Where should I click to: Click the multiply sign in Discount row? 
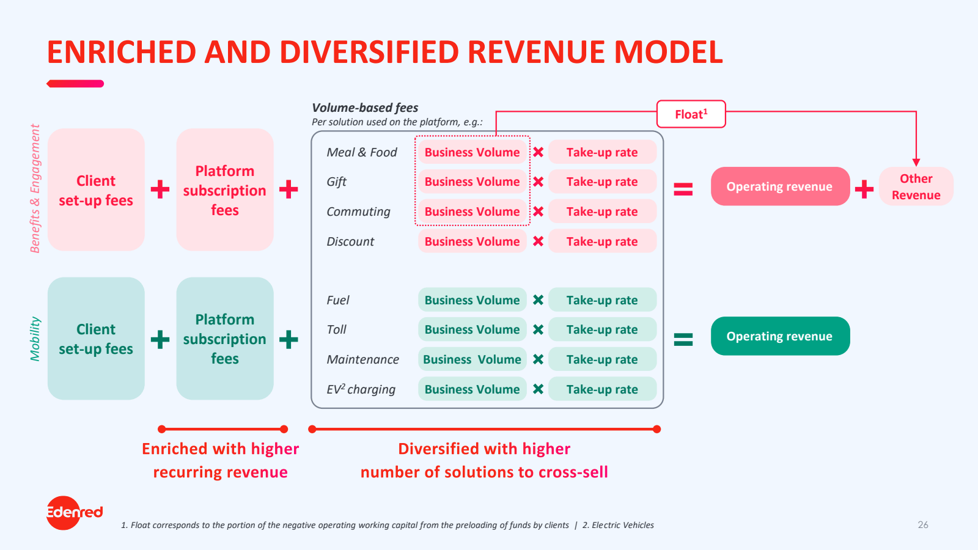538,241
